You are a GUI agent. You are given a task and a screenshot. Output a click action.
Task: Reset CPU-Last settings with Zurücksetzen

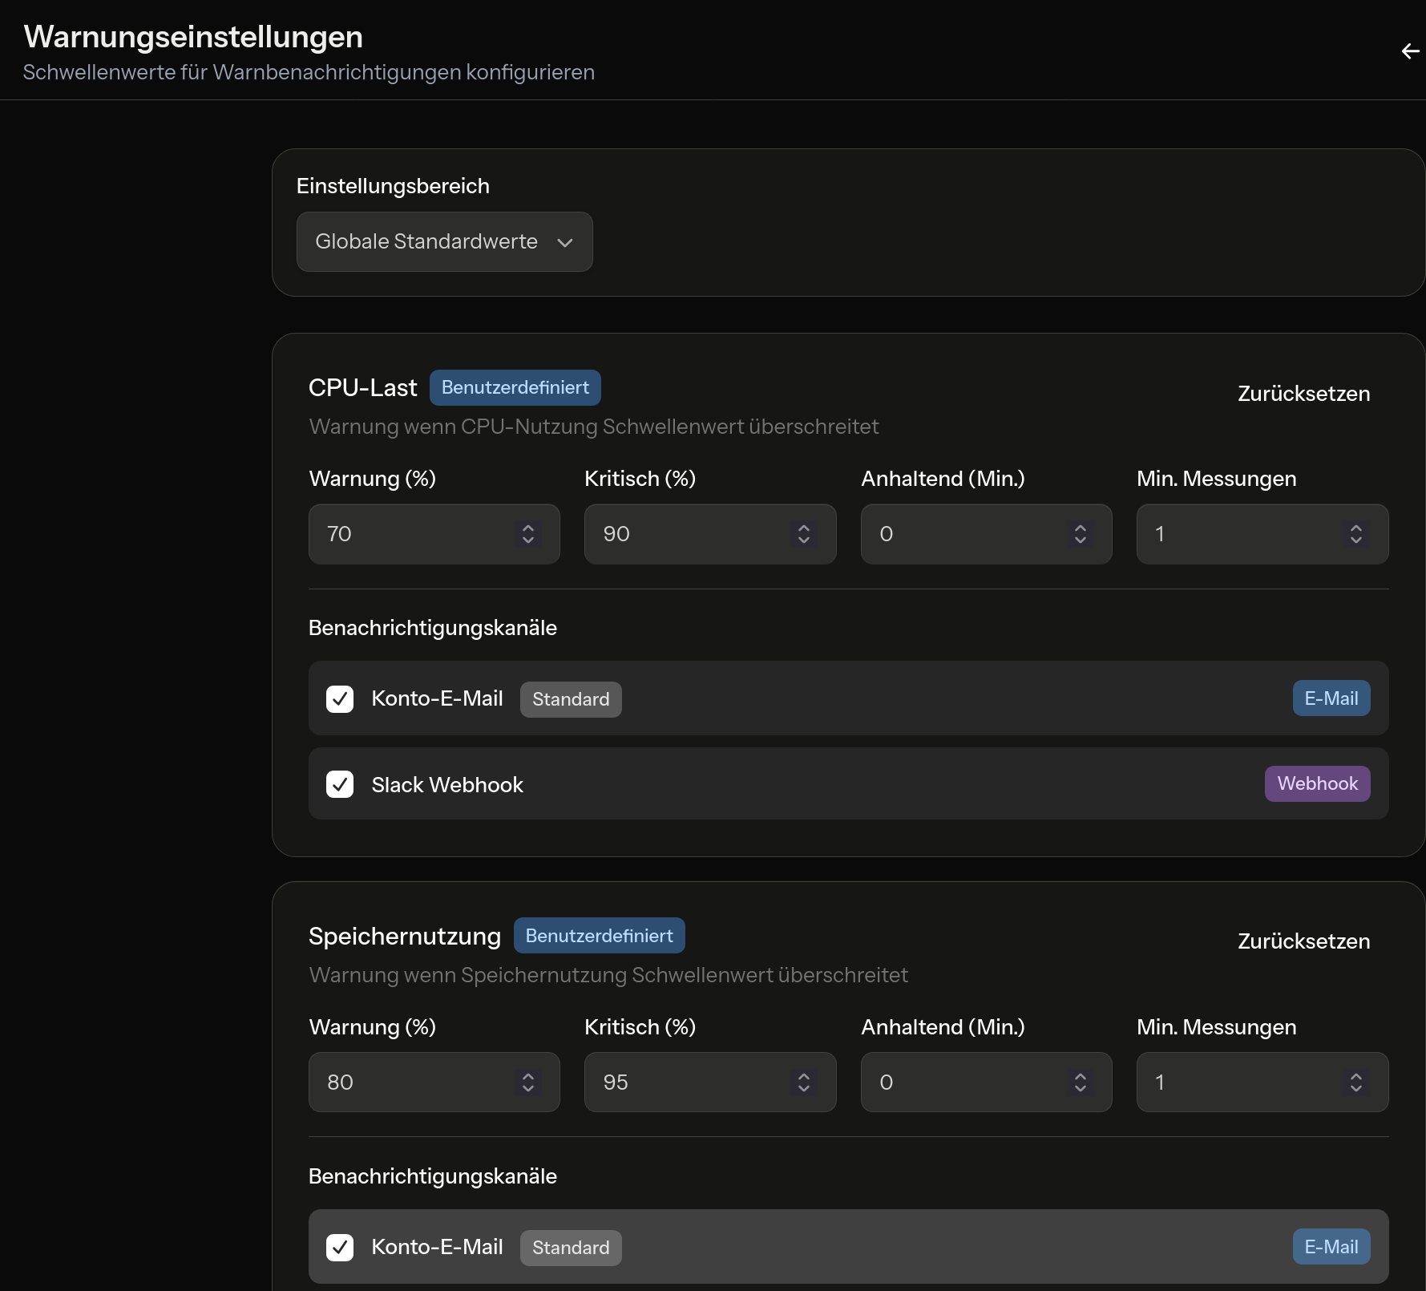1303,394
